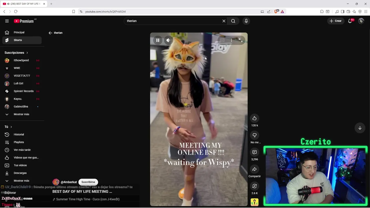Go back to therian search results
The height and width of the screenshot is (208, 370).
50,33
